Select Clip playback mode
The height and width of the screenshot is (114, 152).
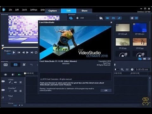tap(9, 54)
